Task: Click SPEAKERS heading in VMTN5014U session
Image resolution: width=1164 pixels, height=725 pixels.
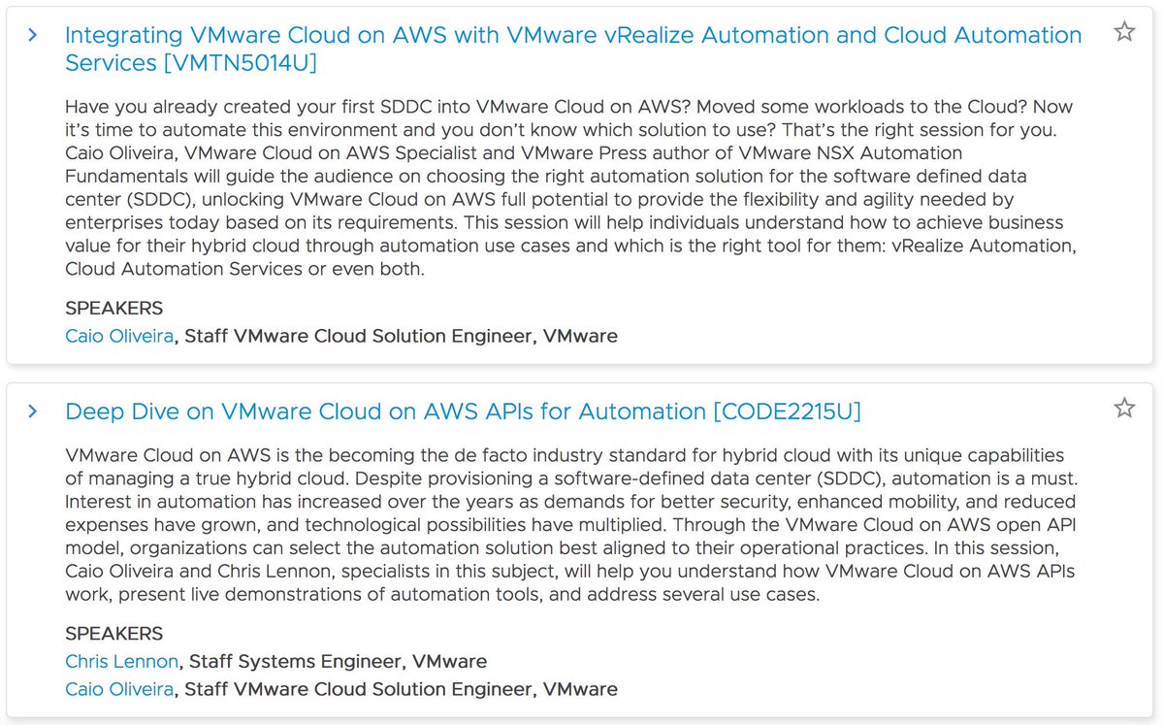Action: (113, 308)
